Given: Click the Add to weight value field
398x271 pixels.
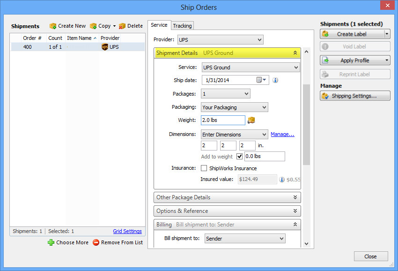Looking at the screenshot, I should coord(265,156).
